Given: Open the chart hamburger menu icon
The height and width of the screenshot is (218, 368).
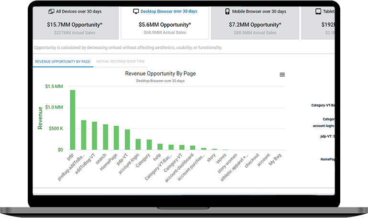Looking at the screenshot, I should click(282, 75).
